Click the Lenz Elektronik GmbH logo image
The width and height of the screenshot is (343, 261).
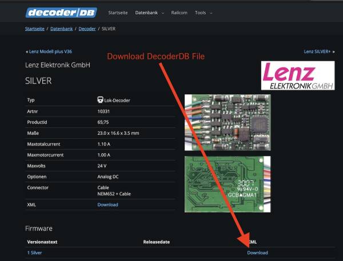click(297, 77)
